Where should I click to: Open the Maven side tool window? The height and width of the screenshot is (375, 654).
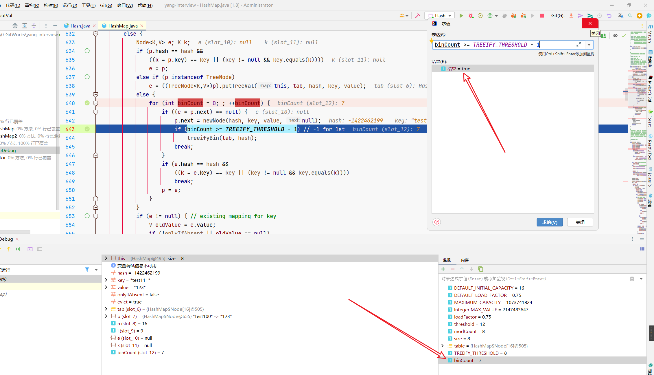point(650,34)
